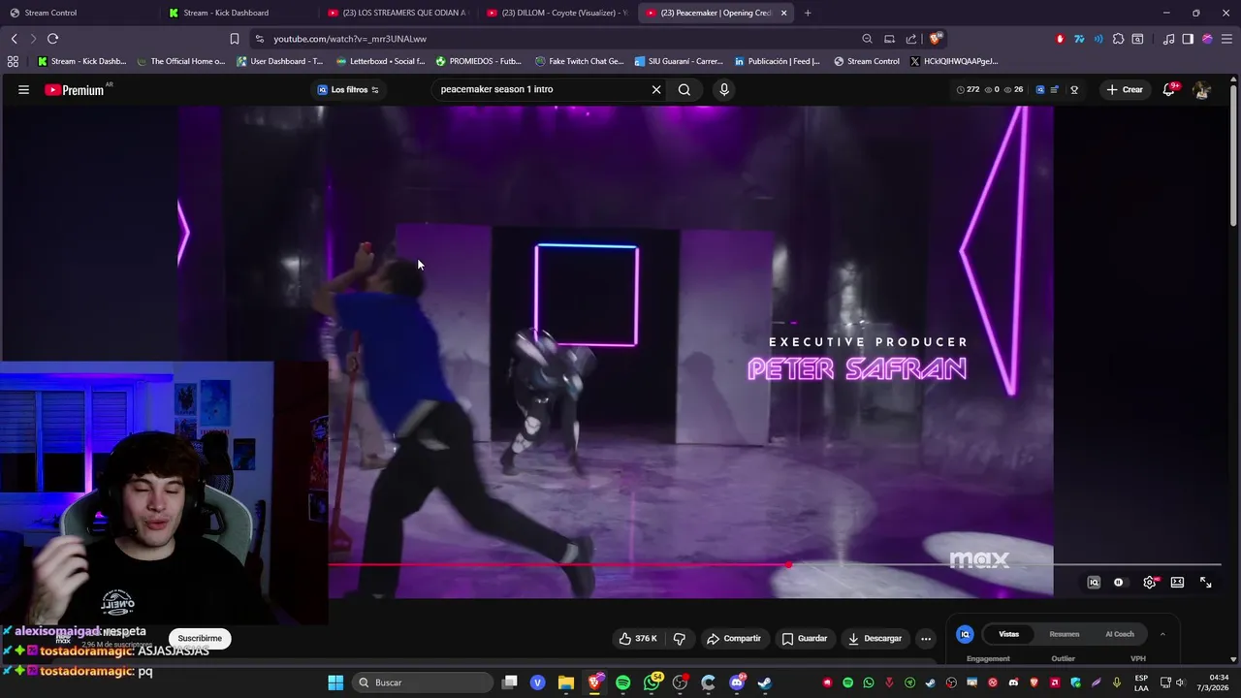
Task: Like the video (376 K)
Action: [638, 638]
